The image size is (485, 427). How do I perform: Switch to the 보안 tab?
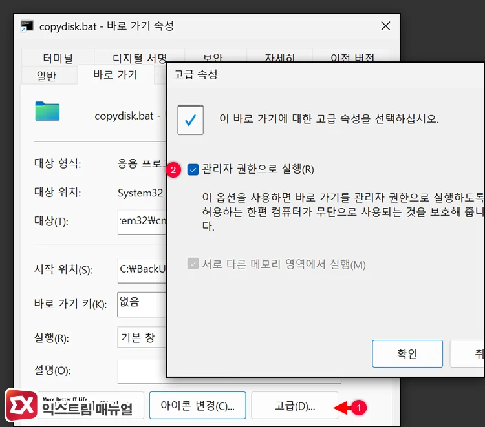[x=213, y=56]
